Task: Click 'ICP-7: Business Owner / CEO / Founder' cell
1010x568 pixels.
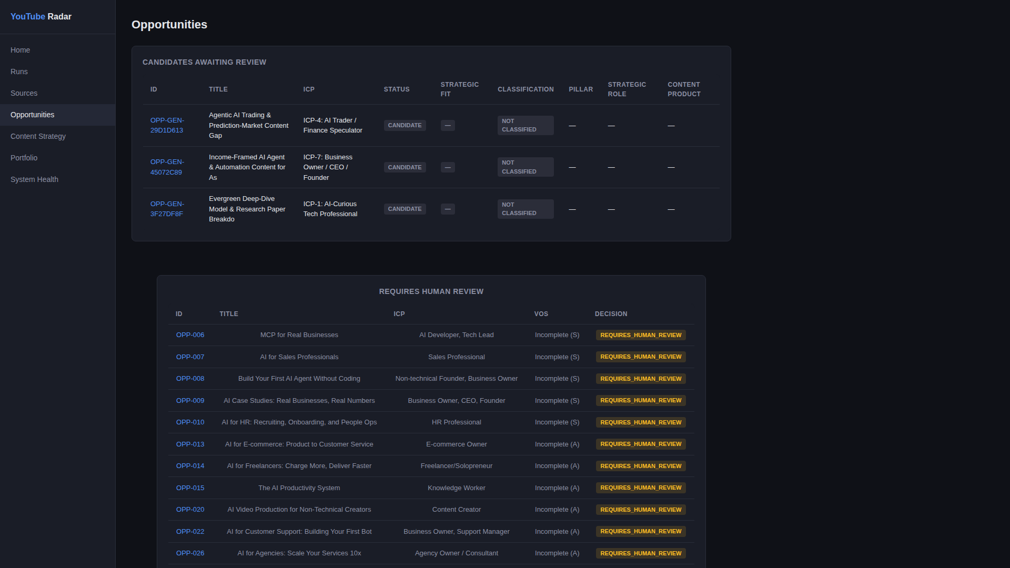Action: [x=328, y=167]
